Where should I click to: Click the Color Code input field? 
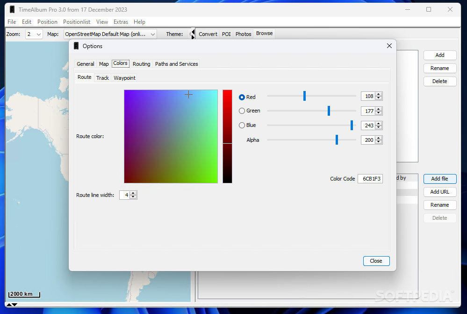coord(370,179)
